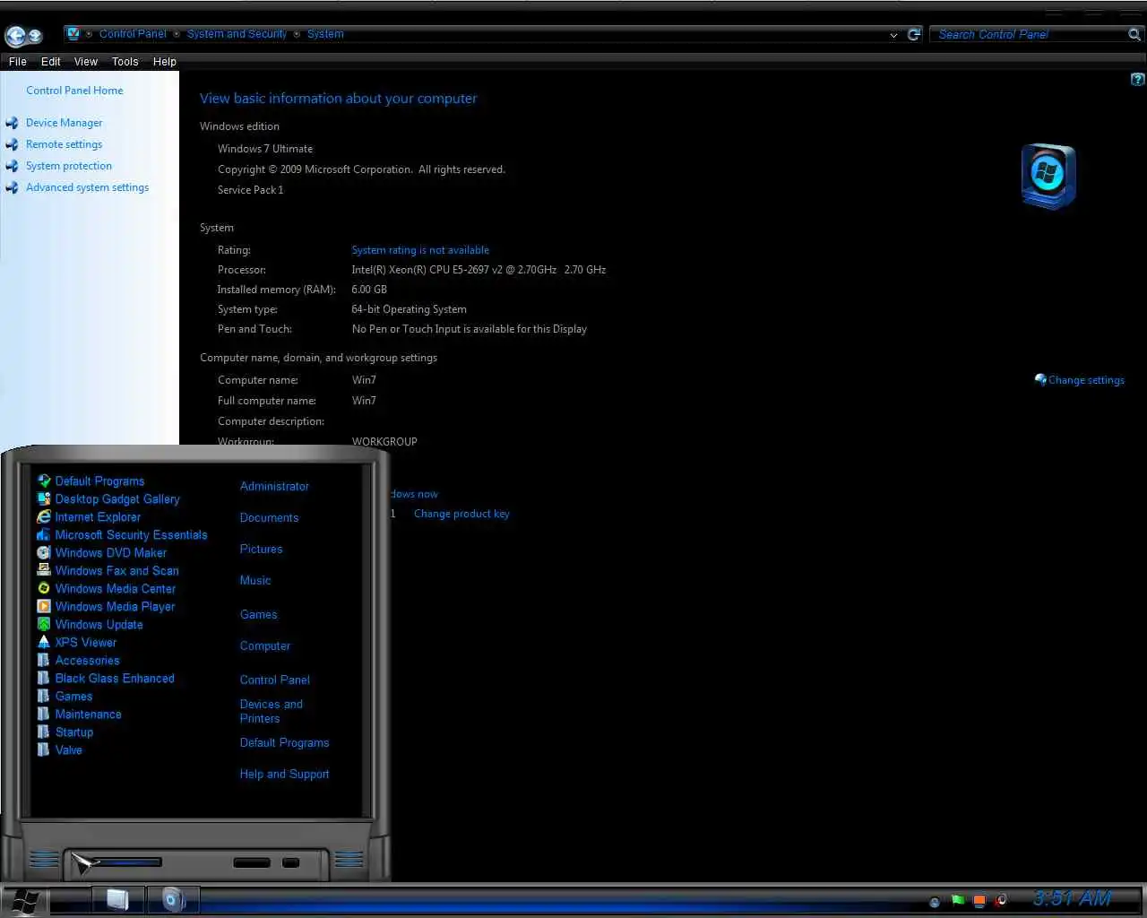
Task: Click the Default Programs right pane entry
Action: [284, 742]
